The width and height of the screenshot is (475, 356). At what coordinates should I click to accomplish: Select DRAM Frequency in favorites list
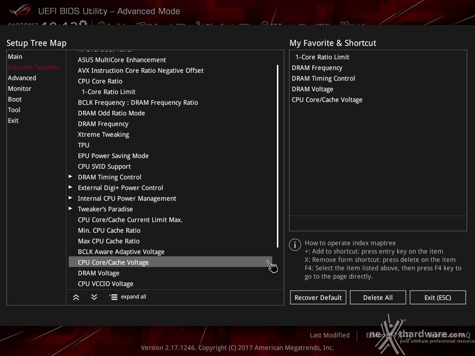(x=317, y=68)
